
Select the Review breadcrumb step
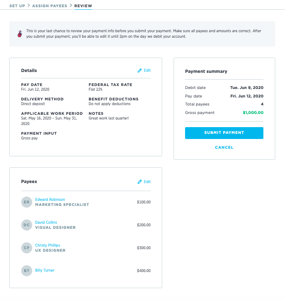click(x=83, y=6)
